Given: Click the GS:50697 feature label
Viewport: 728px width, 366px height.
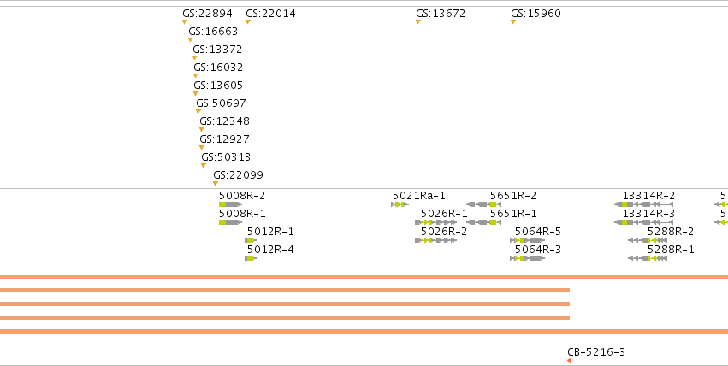Looking at the screenshot, I should click(x=221, y=103).
